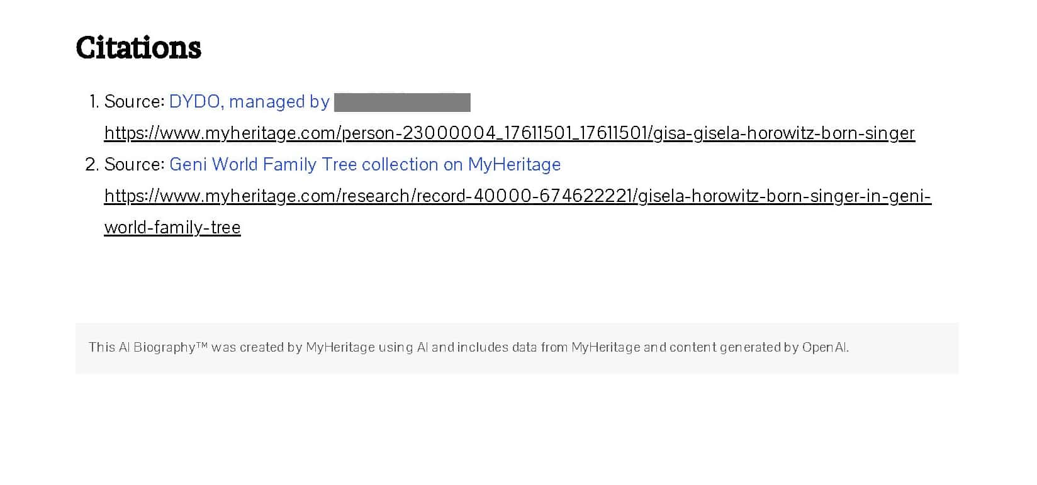Viewport: 1037px width, 485px height.
Task: Click 'MyHeritage' at end of Geni link
Action: click(x=514, y=165)
